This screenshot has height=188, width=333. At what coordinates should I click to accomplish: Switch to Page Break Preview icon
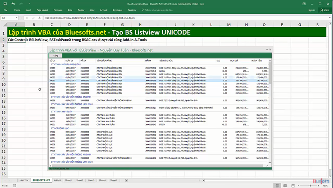tap(293, 186)
